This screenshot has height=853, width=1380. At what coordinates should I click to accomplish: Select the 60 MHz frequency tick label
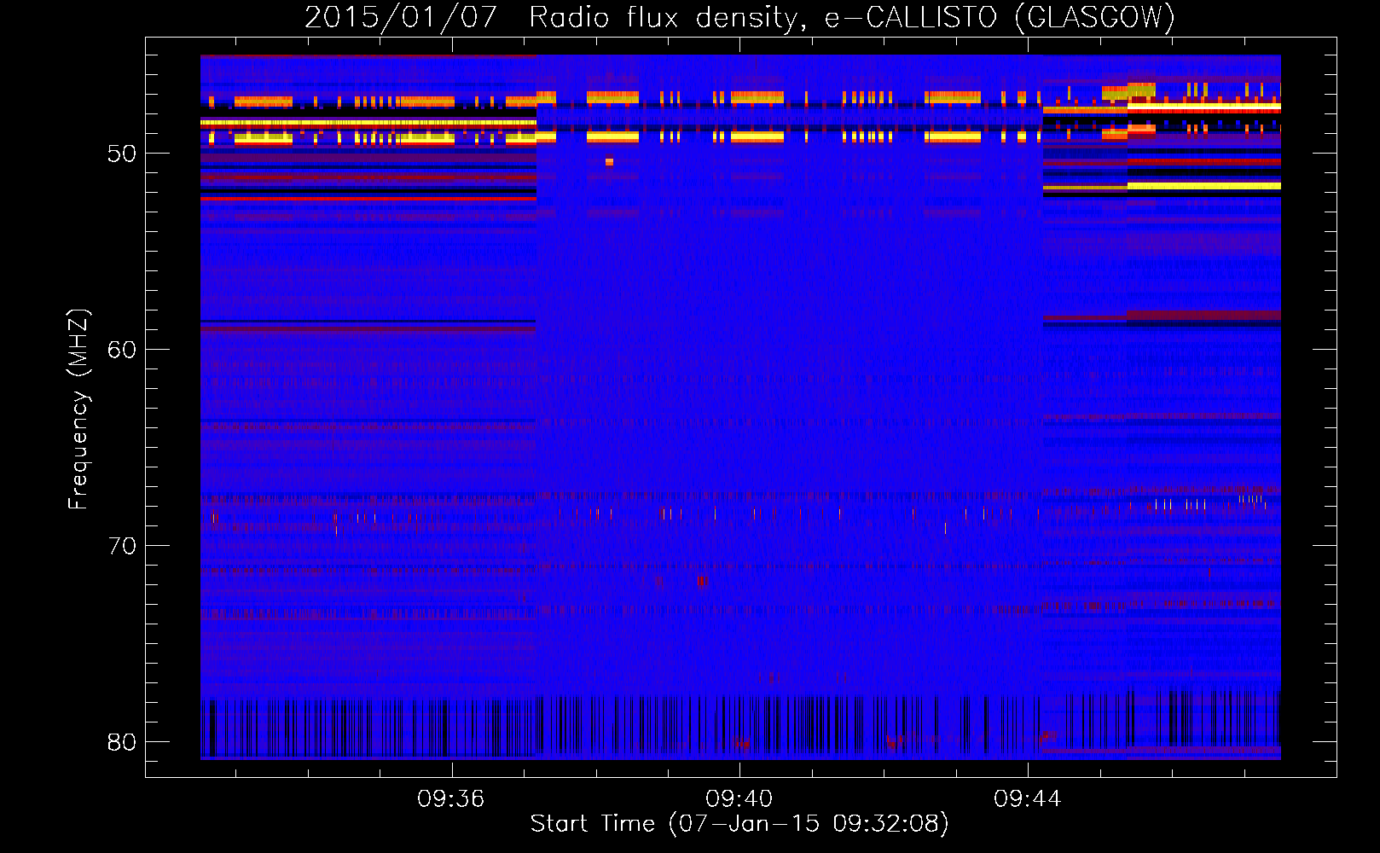click(122, 350)
